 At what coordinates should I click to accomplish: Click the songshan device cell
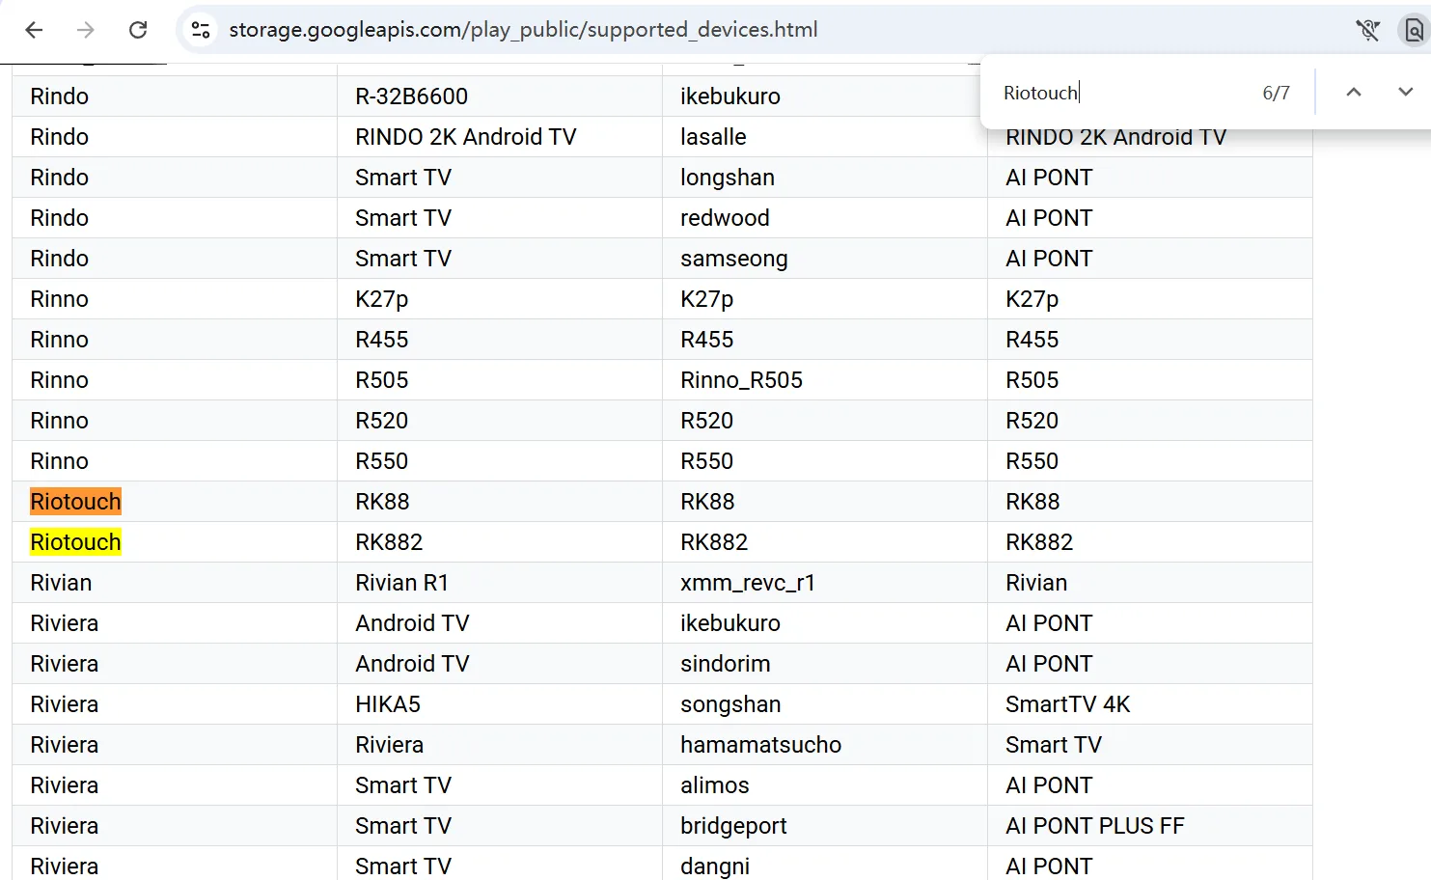[x=825, y=704]
